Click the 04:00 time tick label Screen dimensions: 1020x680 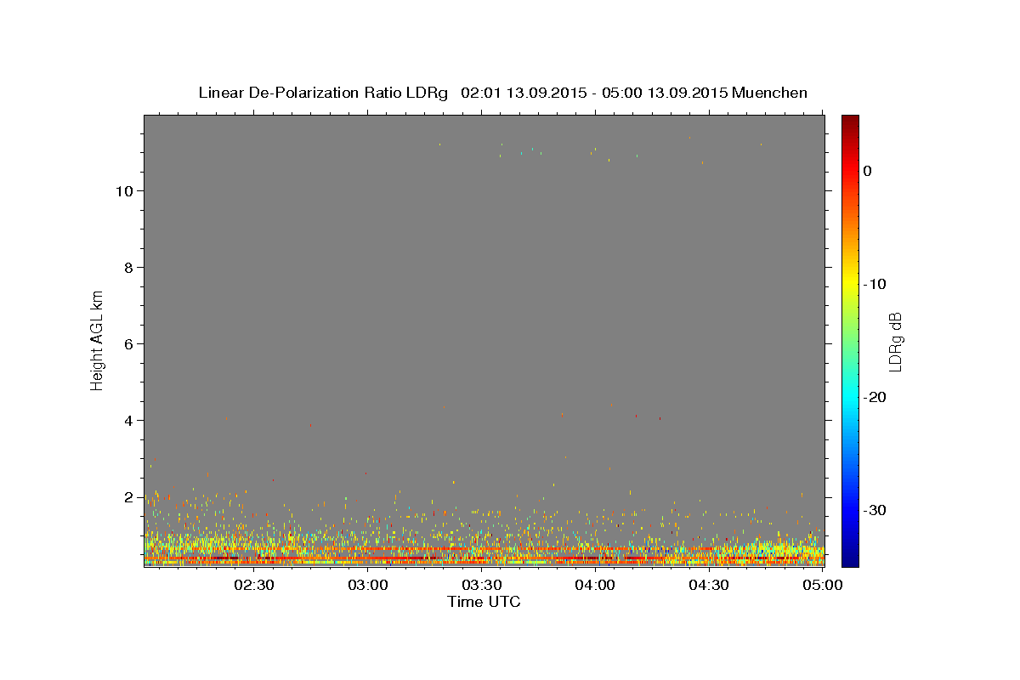(x=595, y=585)
